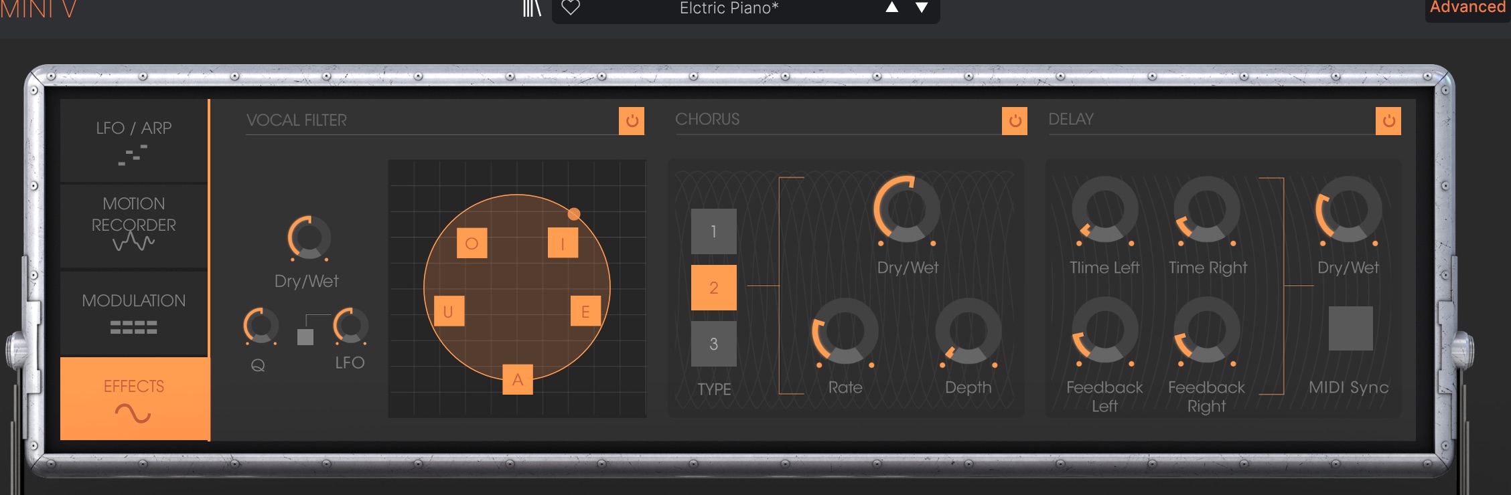Turn off the Delay power switch
Image resolution: width=1511 pixels, height=495 pixels.
pos(1388,121)
